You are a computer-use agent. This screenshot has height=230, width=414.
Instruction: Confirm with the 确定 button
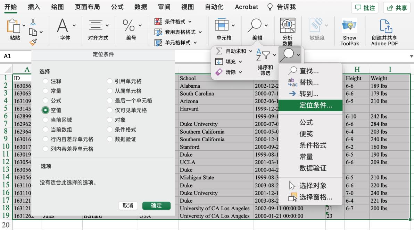pyautogui.click(x=156, y=206)
